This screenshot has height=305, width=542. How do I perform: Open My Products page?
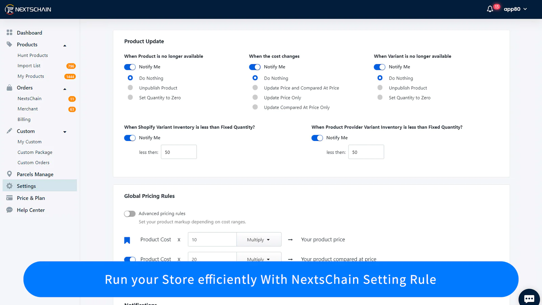click(31, 76)
